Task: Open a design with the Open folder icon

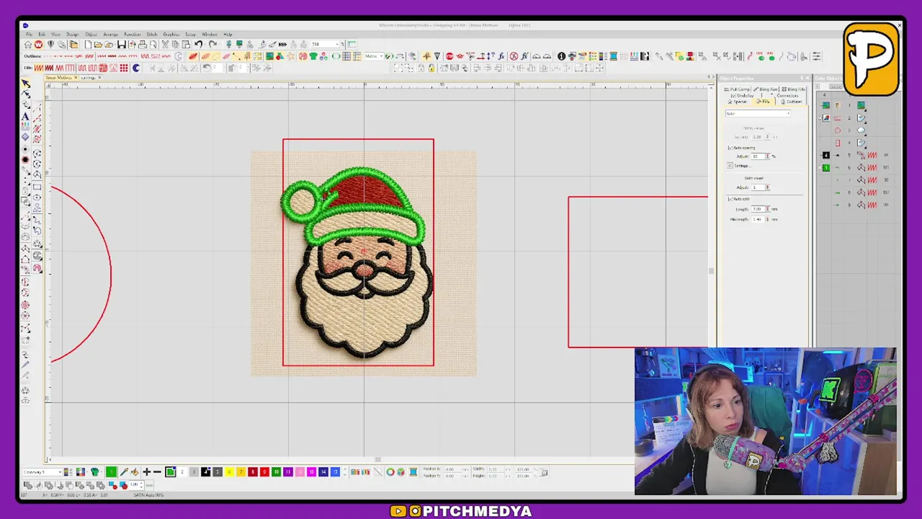Action: [x=98, y=45]
